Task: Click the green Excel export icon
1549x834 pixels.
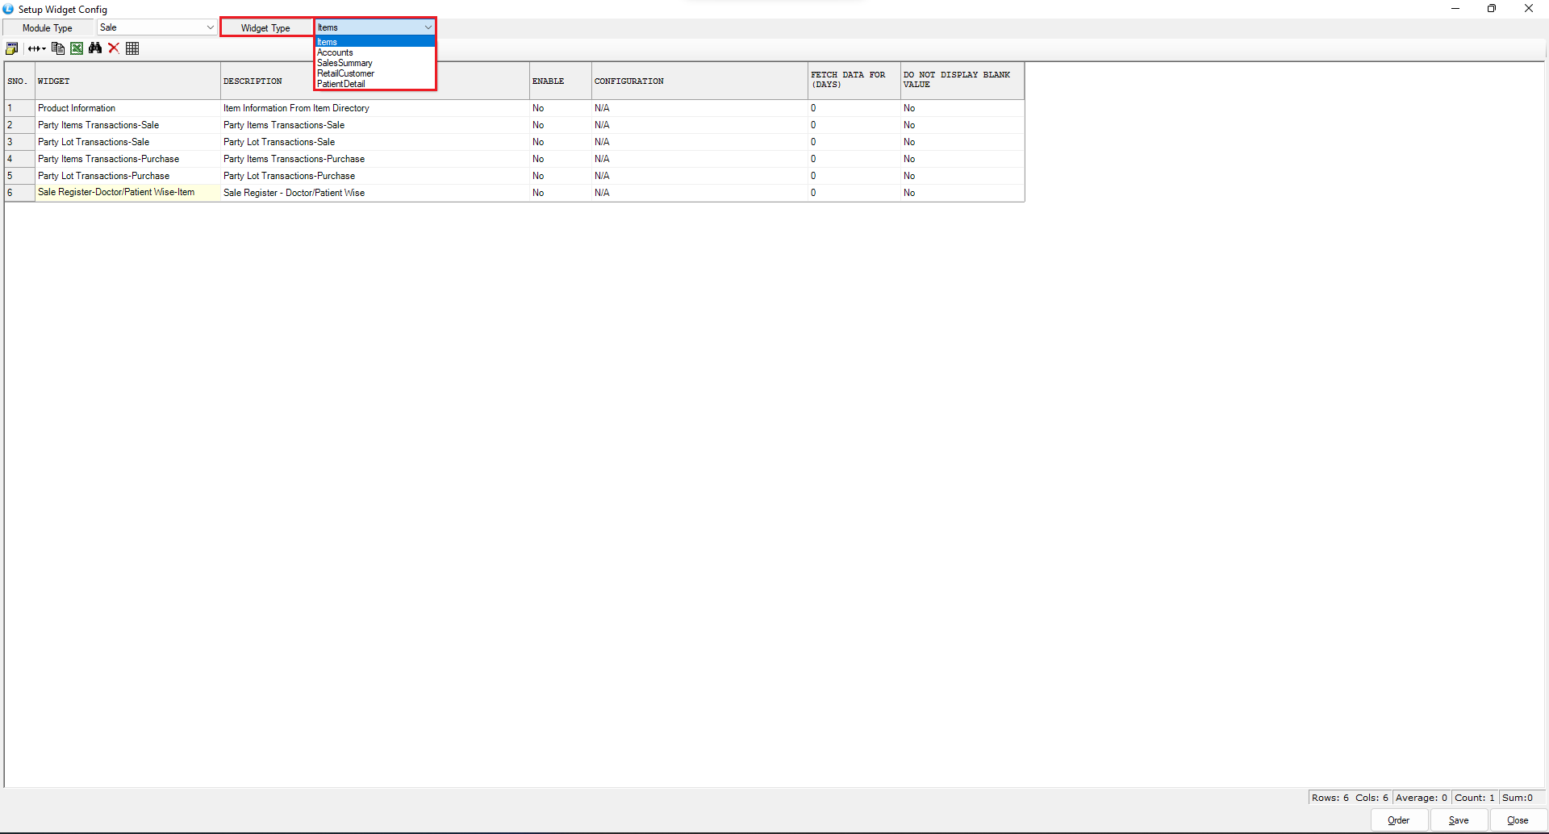Action: tap(77, 48)
